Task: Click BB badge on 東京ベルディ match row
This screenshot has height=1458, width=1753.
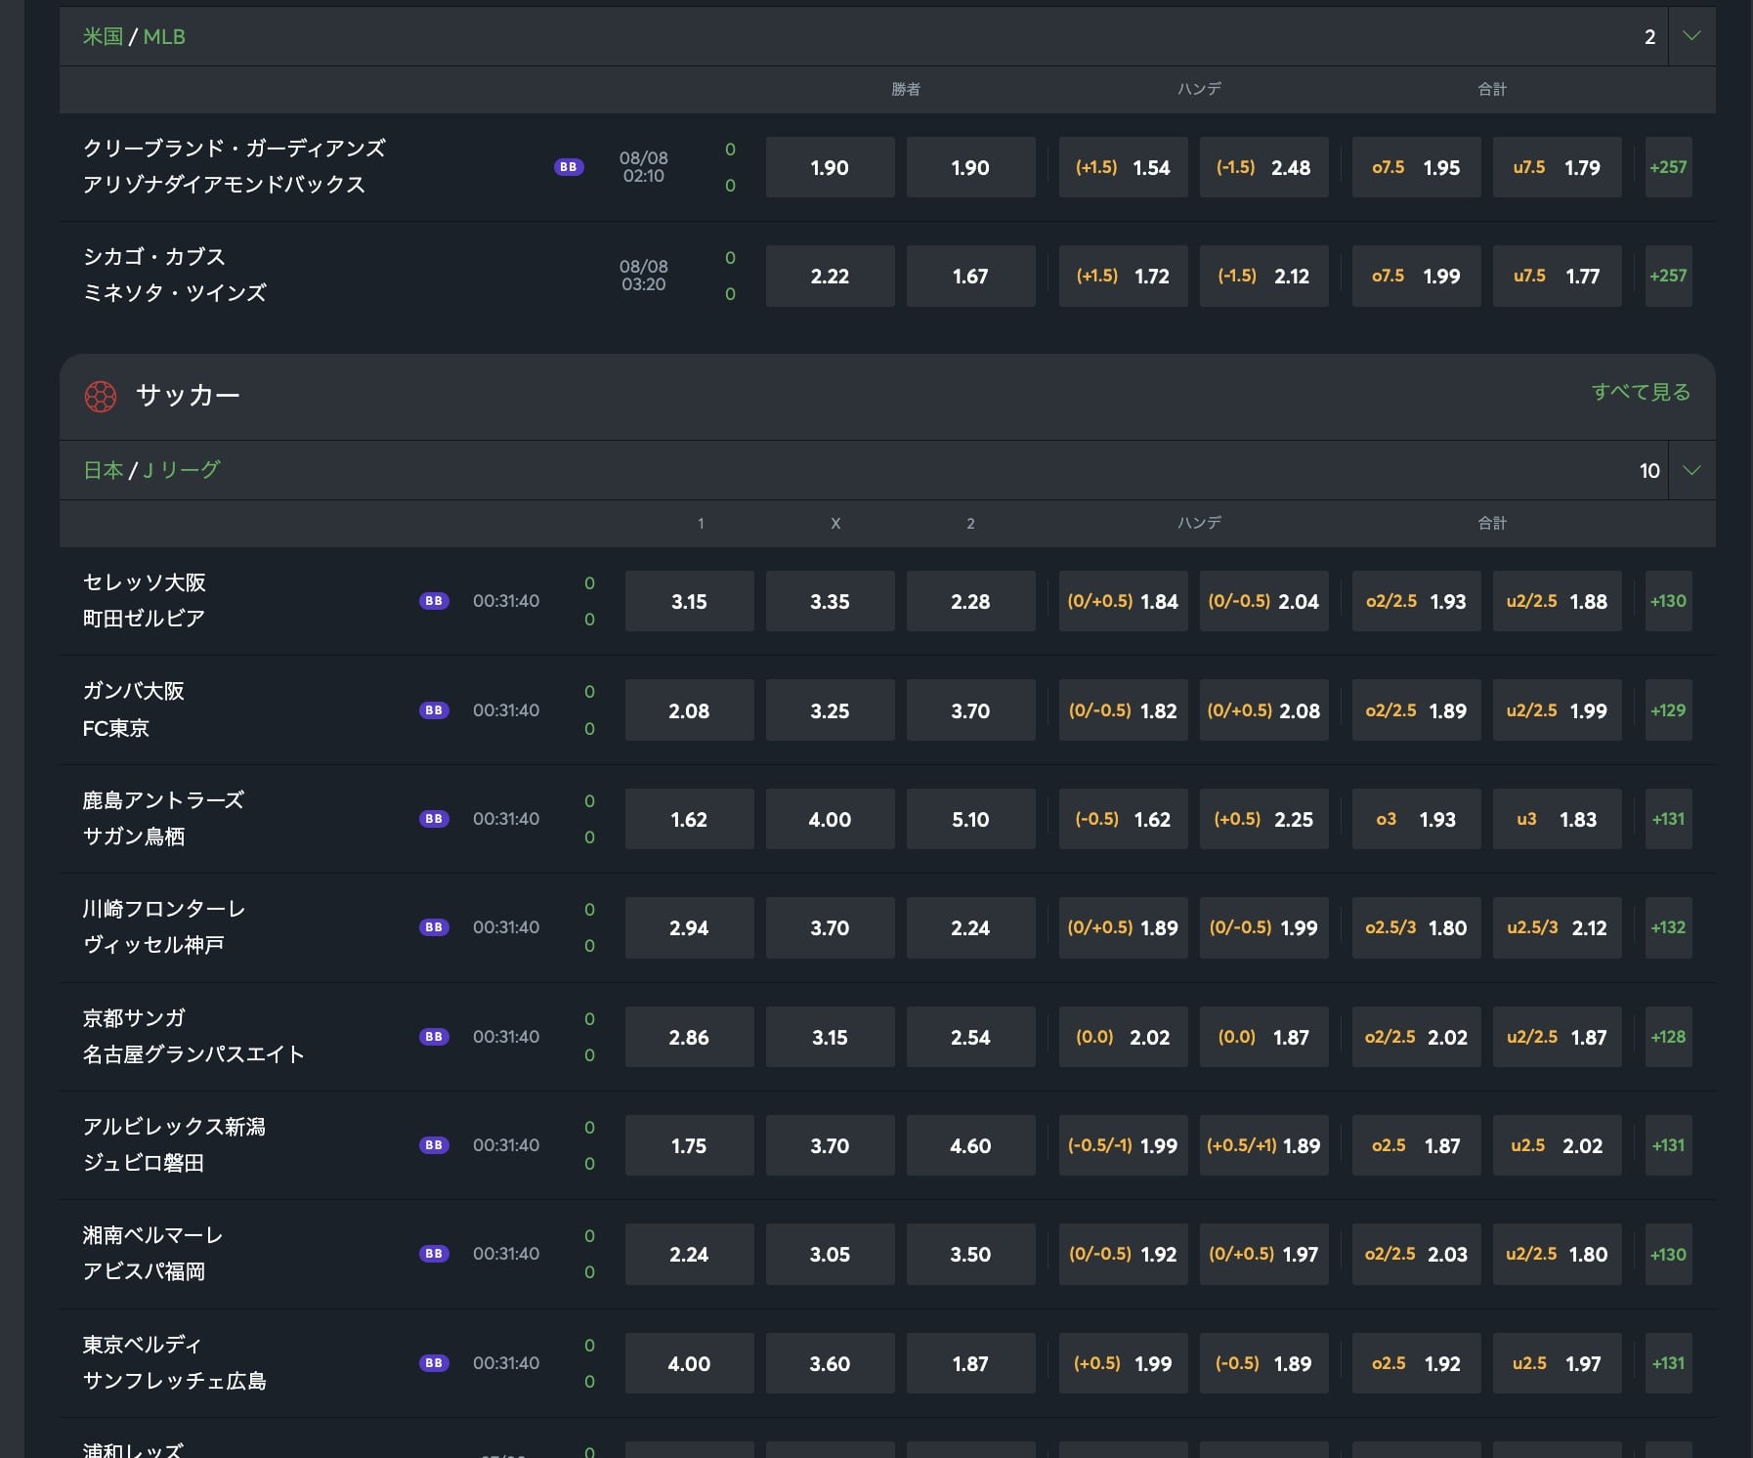Action: click(x=434, y=1363)
